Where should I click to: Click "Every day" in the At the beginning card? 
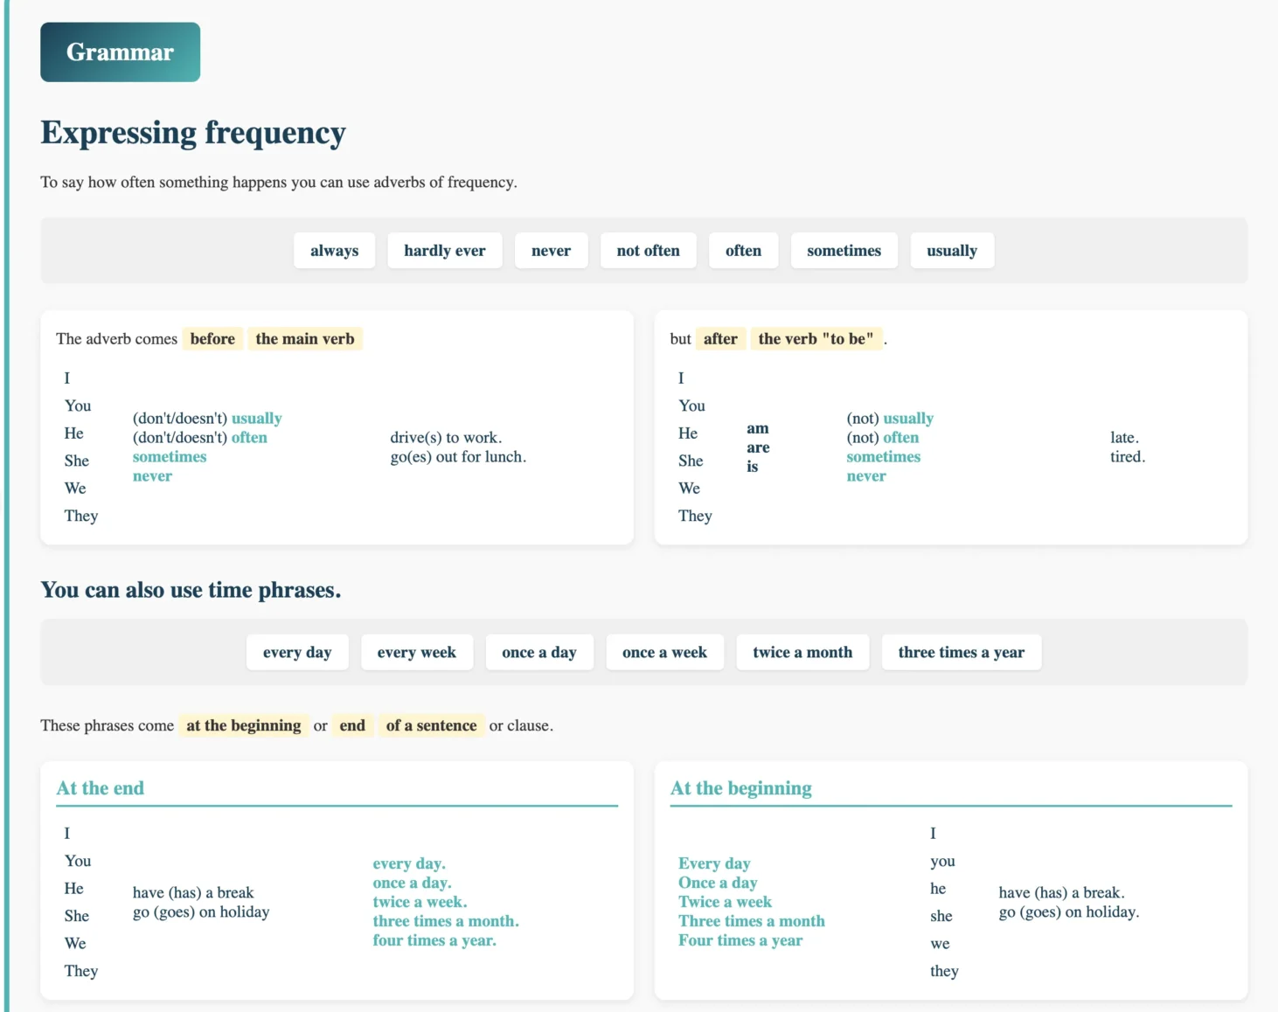click(714, 863)
